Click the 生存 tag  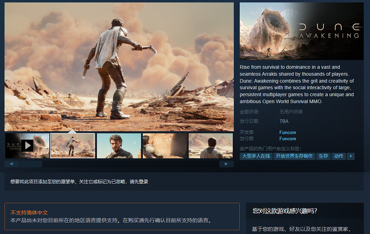tap(323, 156)
